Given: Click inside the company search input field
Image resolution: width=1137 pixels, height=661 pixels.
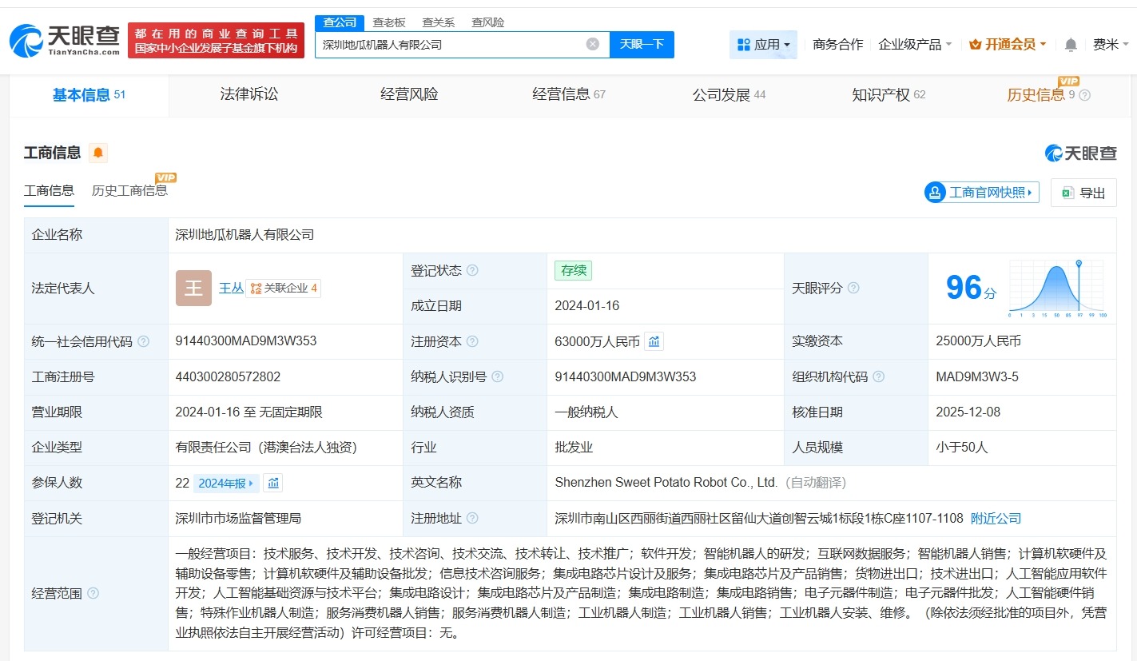Looking at the screenshot, I should tap(447, 44).
